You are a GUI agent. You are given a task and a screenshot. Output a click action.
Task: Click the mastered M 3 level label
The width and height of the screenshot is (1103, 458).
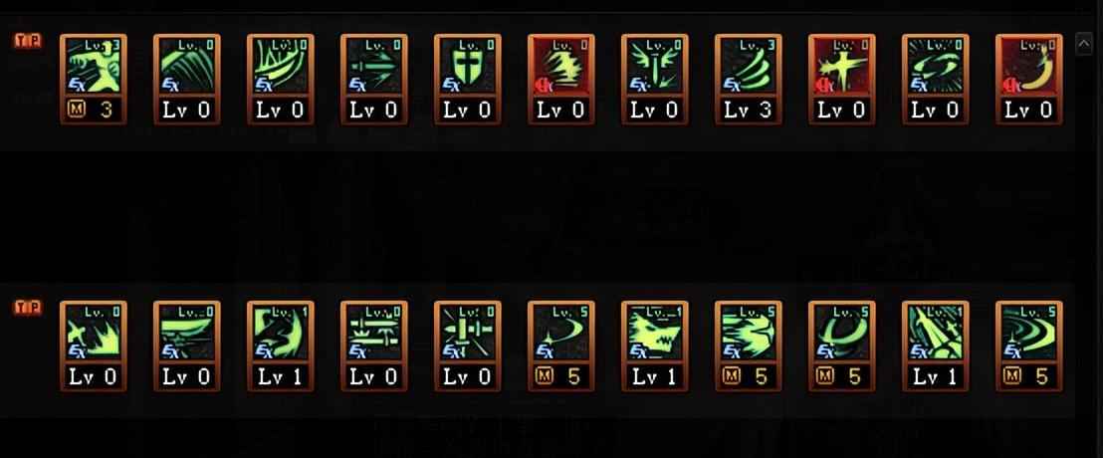coord(94,110)
